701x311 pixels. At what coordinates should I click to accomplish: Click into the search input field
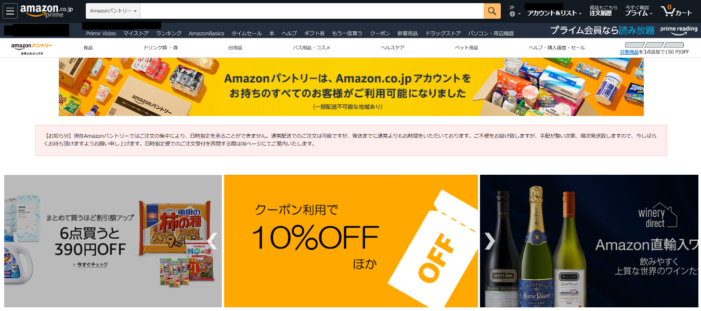pos(312,11)
